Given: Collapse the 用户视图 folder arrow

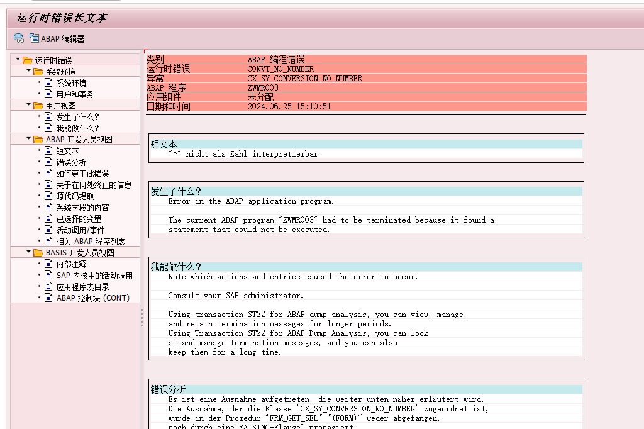Looking at the screenshot, I should [29, 105].
